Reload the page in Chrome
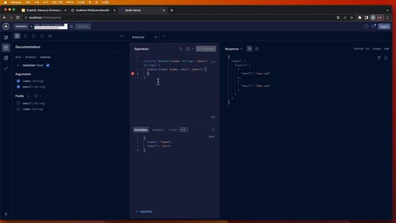The image size is (396, 223). 18,18
